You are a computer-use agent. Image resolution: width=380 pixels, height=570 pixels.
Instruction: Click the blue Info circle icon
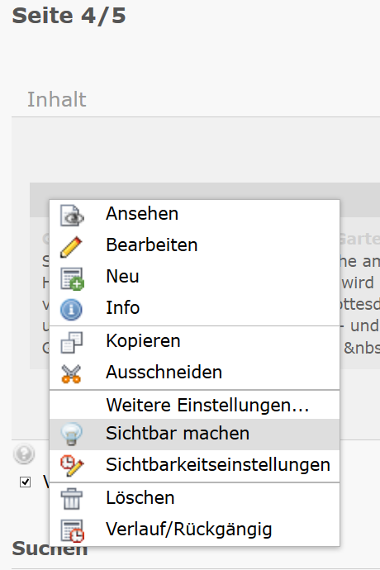click(71, 310)
